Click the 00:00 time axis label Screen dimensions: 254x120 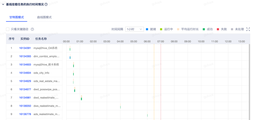point(66,42)
